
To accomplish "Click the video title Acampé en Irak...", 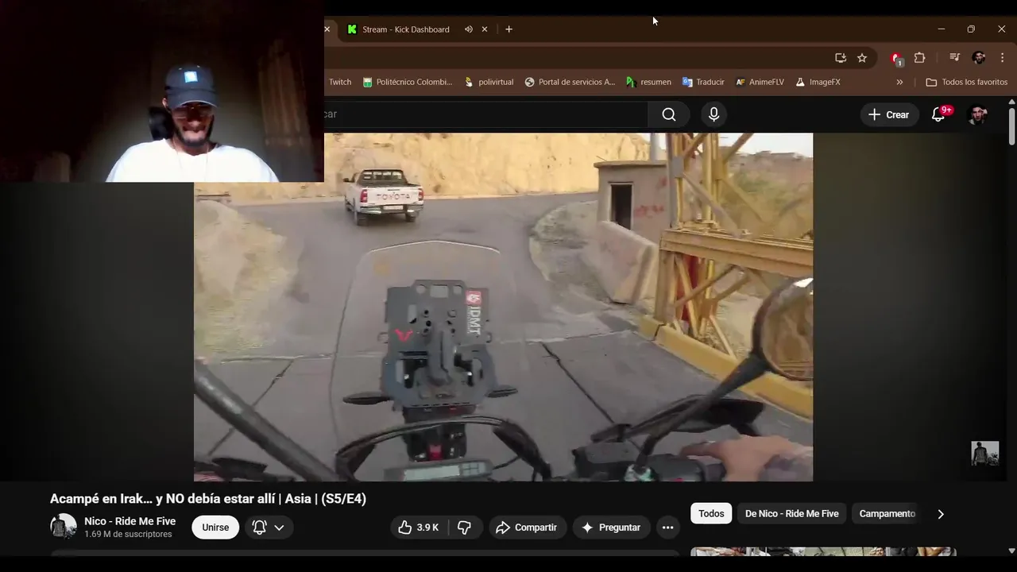I will pos(208,499).
